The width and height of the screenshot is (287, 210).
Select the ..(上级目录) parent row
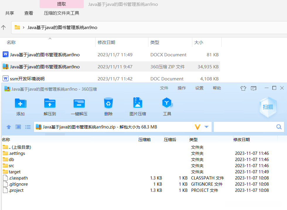pyautogui.click(x=20, y=147)
